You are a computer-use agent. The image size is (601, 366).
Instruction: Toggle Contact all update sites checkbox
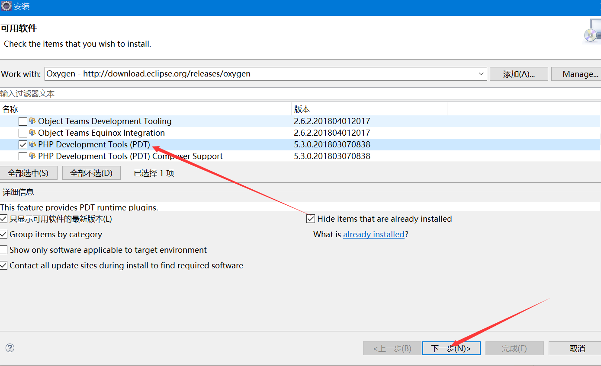tap(3, 266)
